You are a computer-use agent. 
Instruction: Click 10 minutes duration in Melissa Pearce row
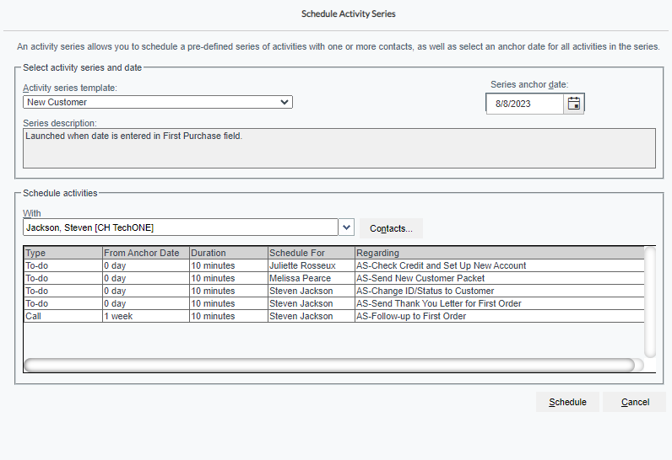tap(229, 278)
